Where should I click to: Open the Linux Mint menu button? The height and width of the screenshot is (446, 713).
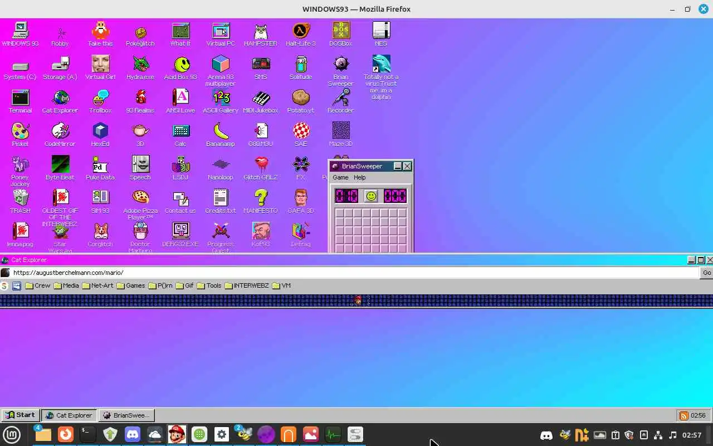[x=12, y=434]
